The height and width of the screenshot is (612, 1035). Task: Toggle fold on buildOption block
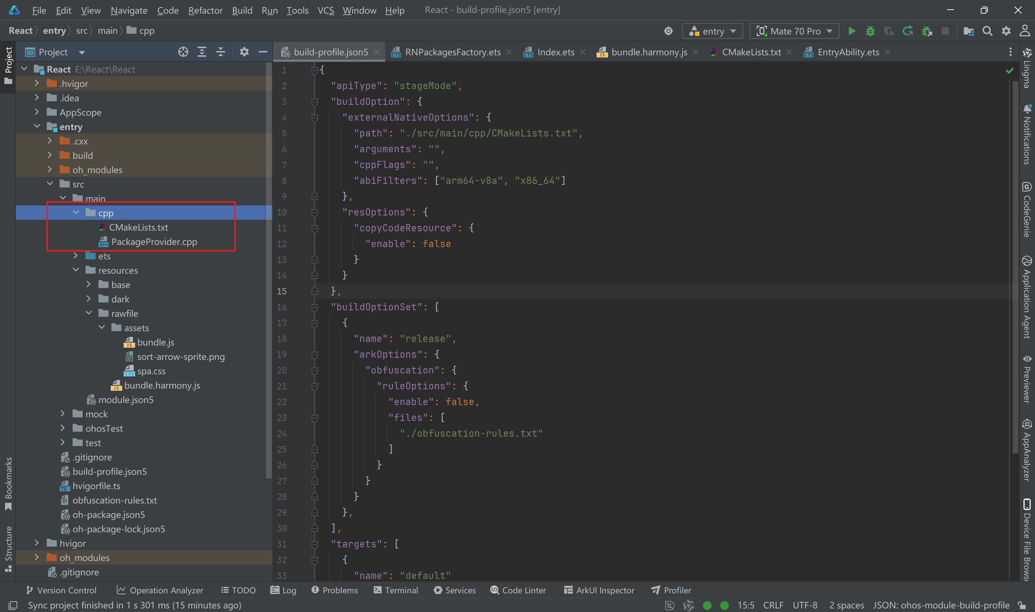click(x=315, y=101)
